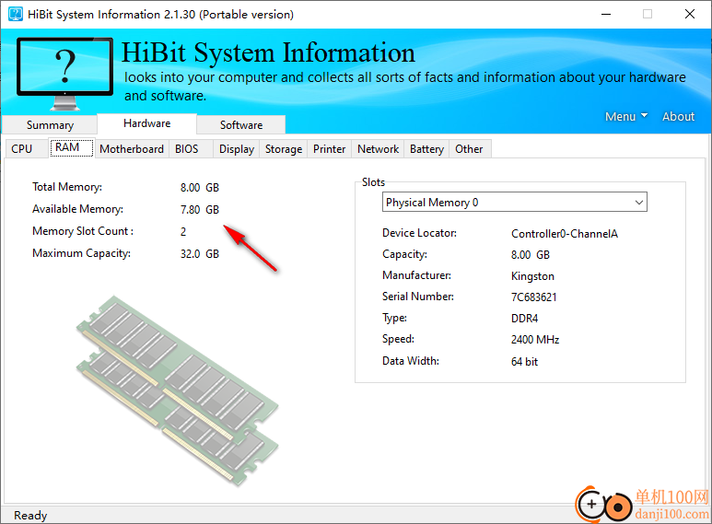Minimize the HiBit window
Image resolution: width=712 pixels, height=524 pixels.
(x=606, y=14)
